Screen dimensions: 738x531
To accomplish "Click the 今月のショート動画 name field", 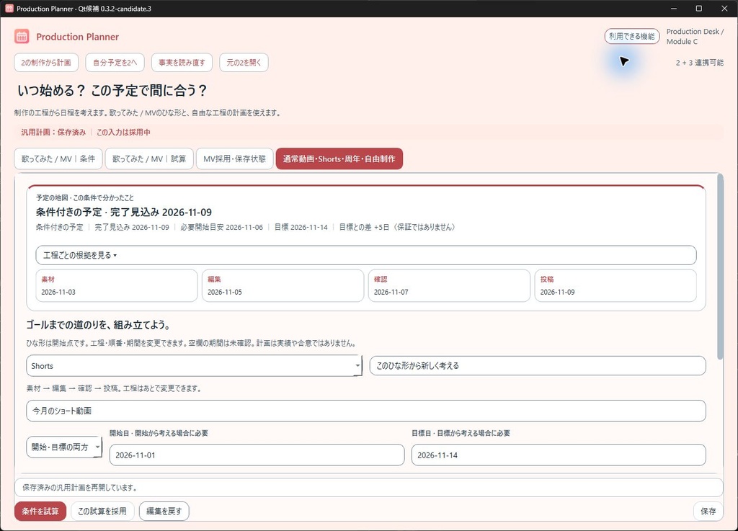I will pyautogui.click(x=365, y=411).
